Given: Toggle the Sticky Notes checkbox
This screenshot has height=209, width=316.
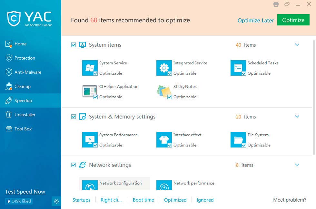Looking at the screenshot, I should tap(170, 97).
